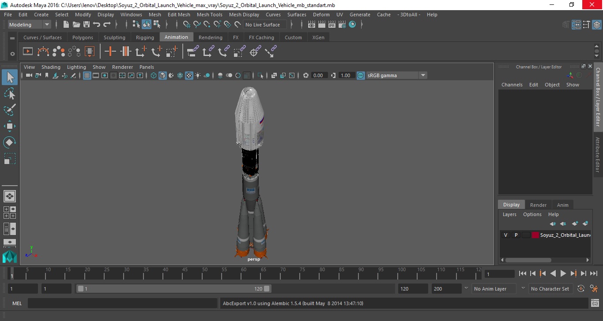Select the arrow Select tool
Screen dimensions: 603x321
[x=10, y=77]
